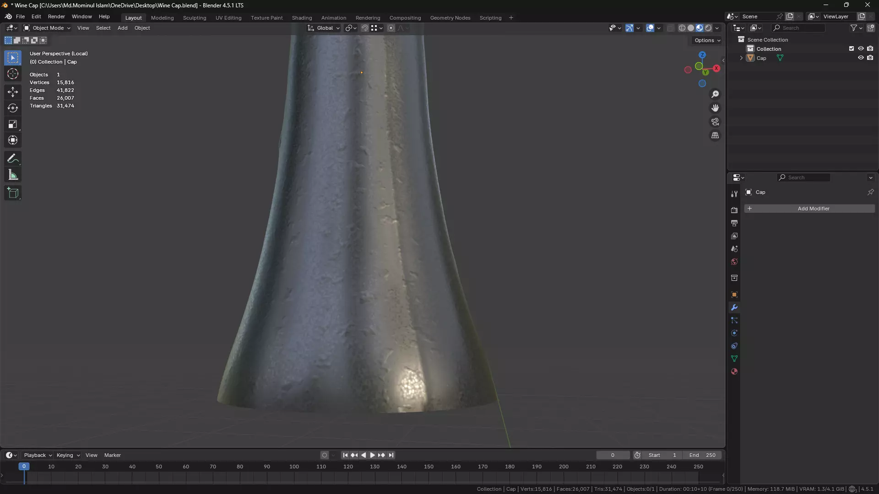Click the End frame field
The image size is (879, 494).
tap(702, 455)
